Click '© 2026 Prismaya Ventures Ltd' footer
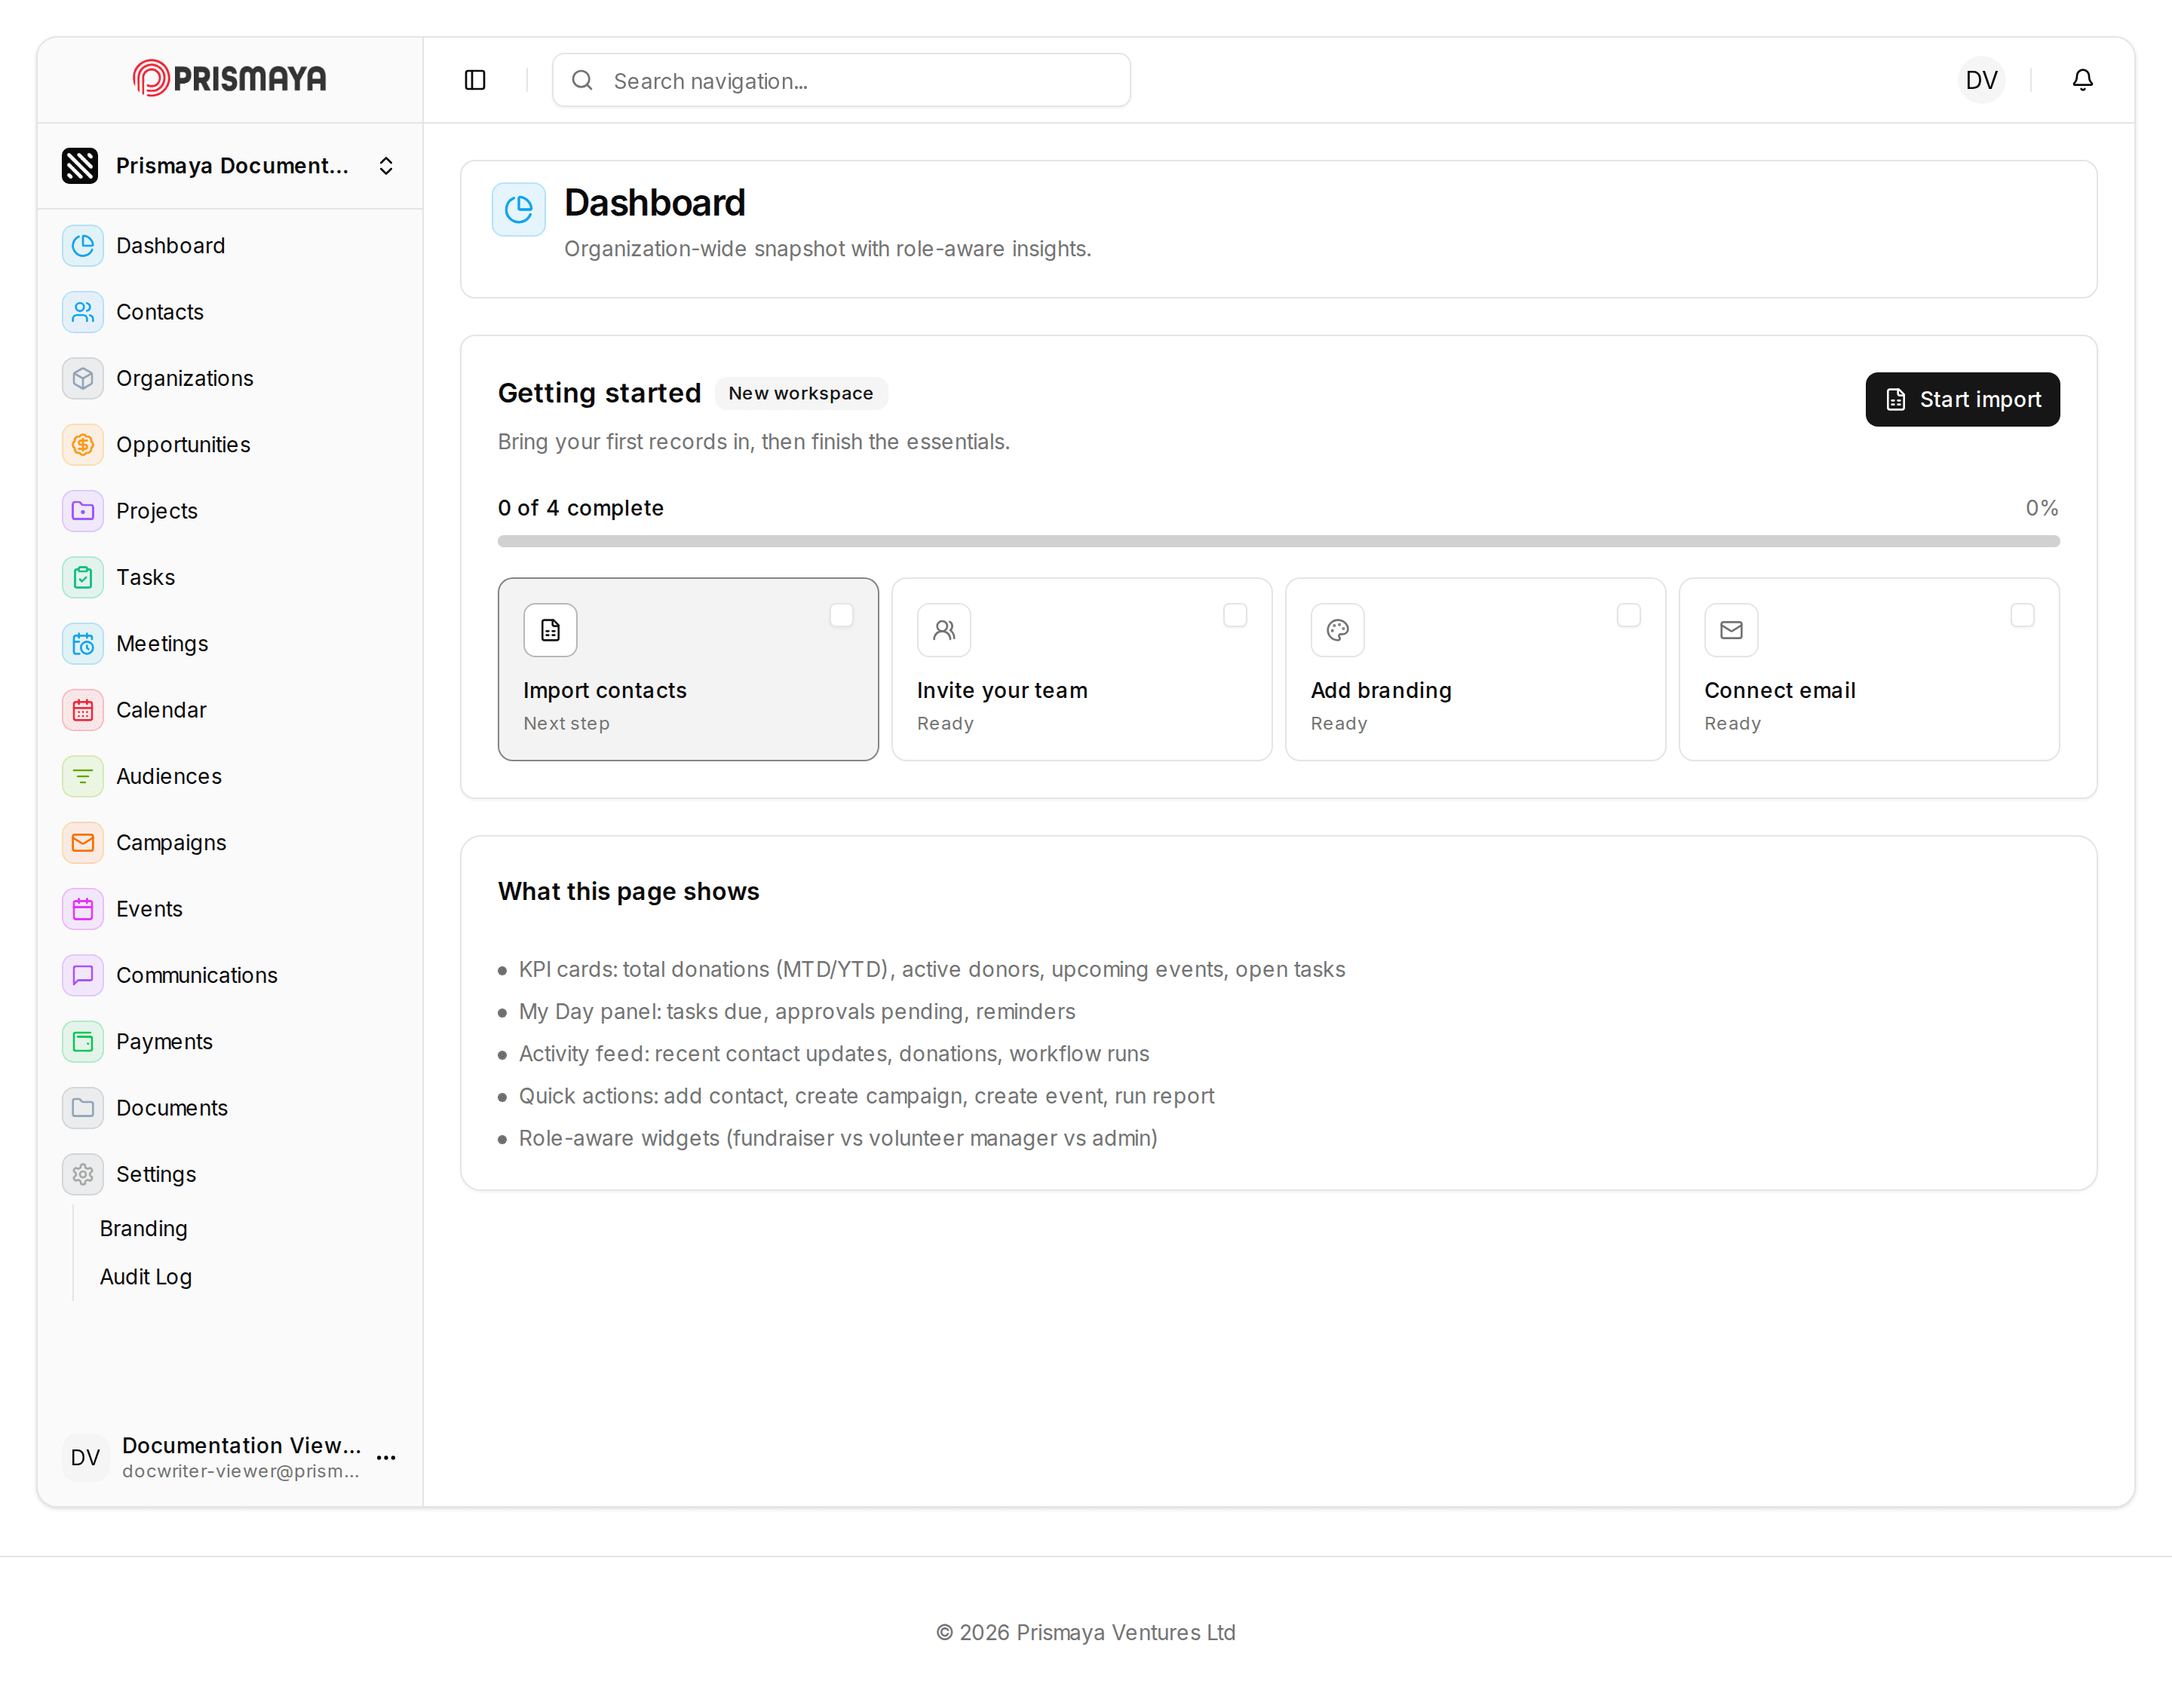The width and height of the screenshot is (2172, 1708). 1085,1632
